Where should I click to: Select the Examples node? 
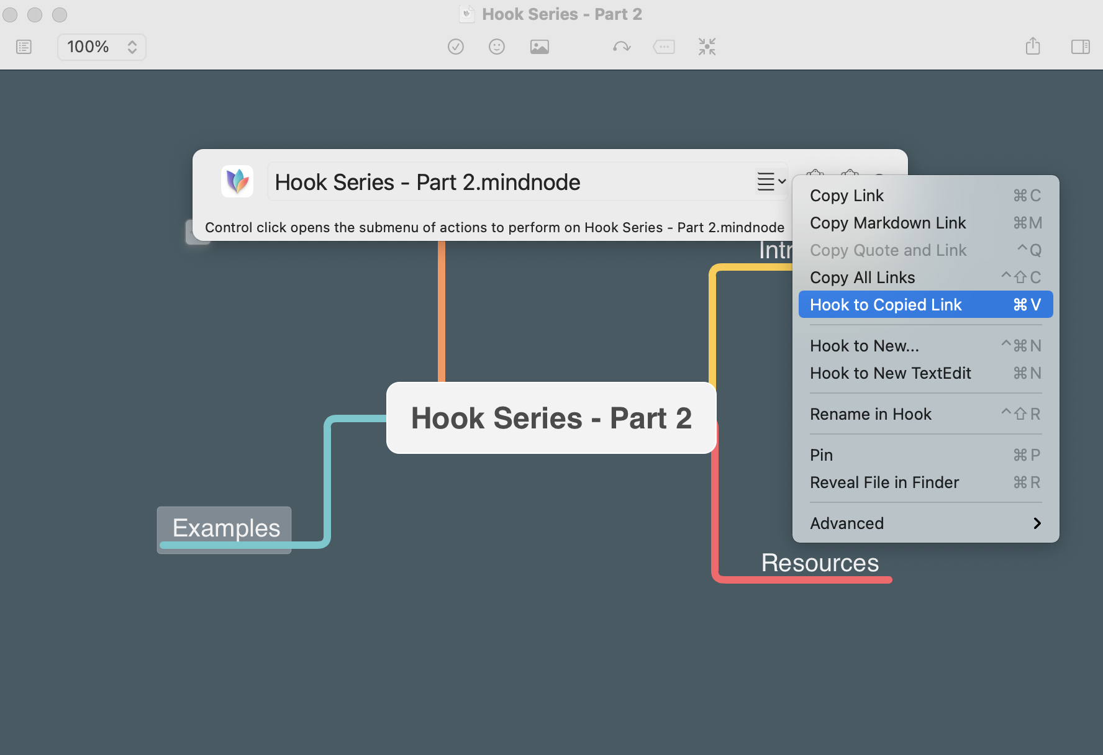224,530
